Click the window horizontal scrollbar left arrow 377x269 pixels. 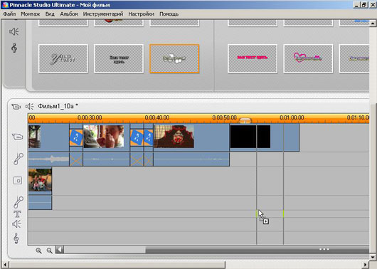(x=5, y=265)
